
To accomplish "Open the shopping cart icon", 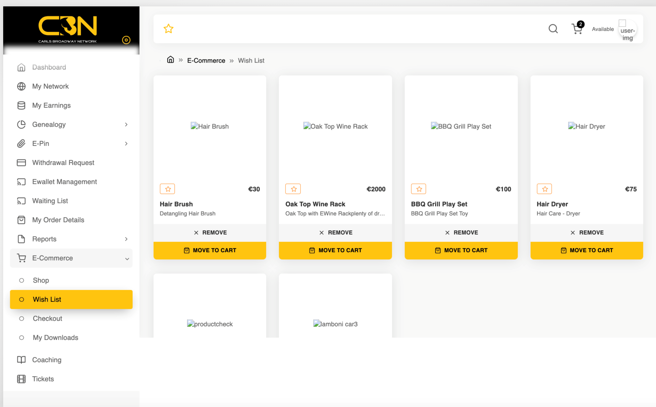I will coord(577,29).
